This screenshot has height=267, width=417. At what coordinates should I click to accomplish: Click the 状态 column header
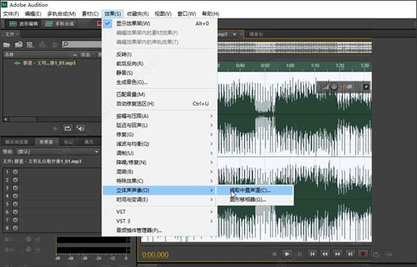point(85,54)
